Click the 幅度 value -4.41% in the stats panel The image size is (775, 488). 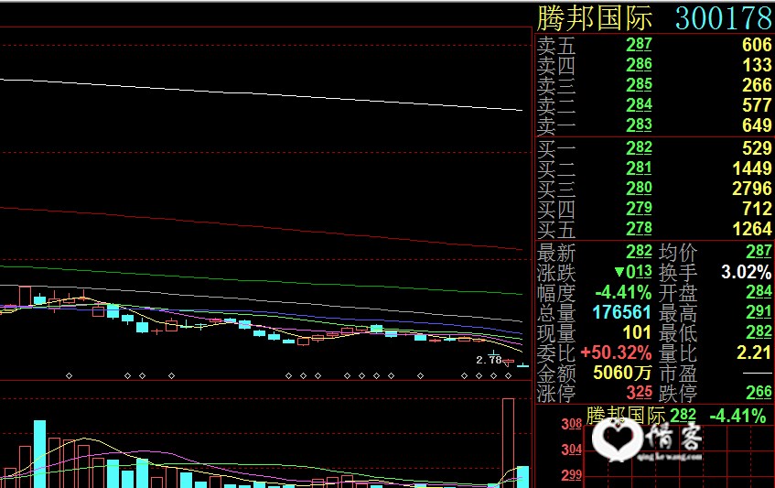(x=623, y=292)
